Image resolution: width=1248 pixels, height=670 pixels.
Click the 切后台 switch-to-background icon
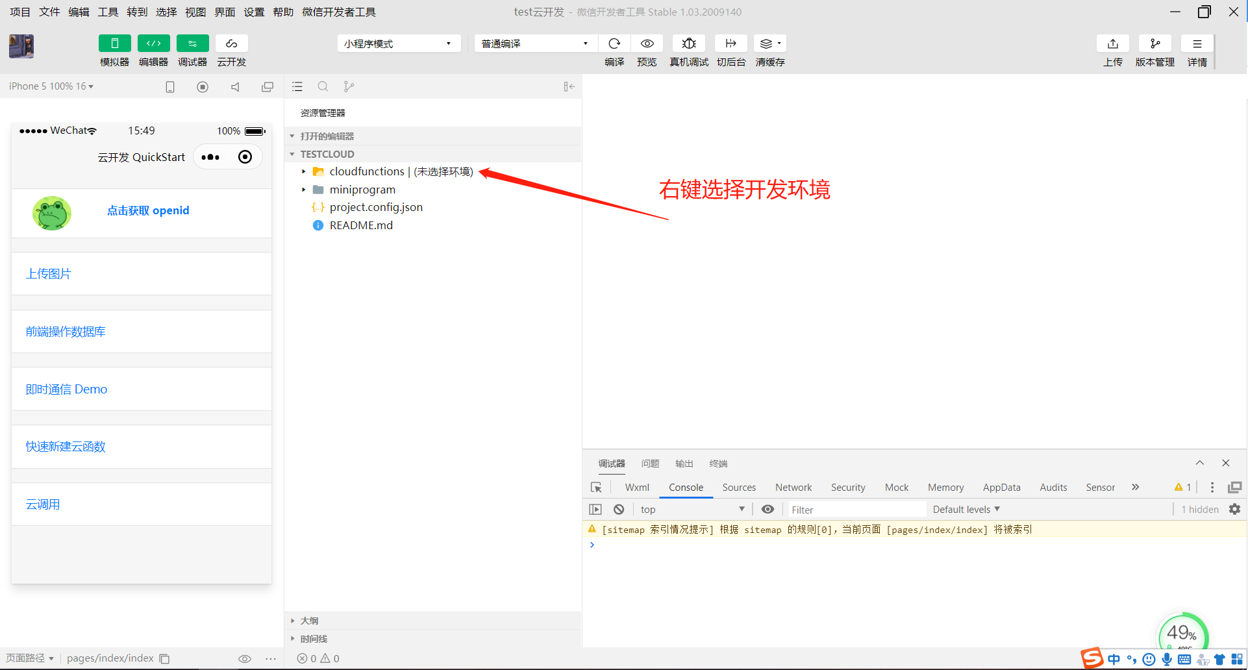(731, 43)
